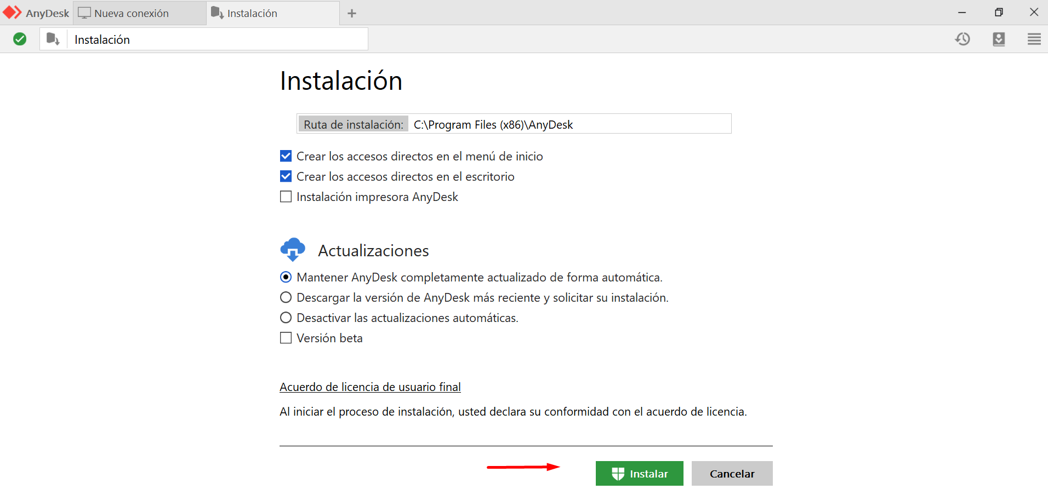1048x489 pixels.
Task: Enable Instalación impresora AnyDesk checkbox
Action: tap(286, 197)
